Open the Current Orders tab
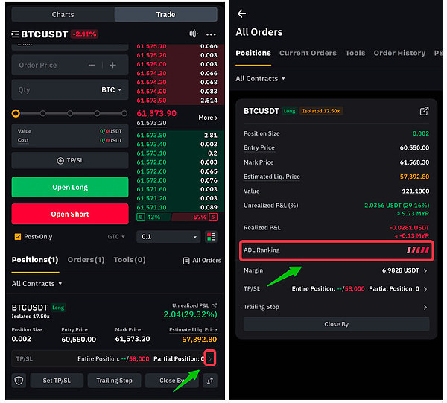Image resolution: width=447 pixels, height=403 pixels. (308, 53)
